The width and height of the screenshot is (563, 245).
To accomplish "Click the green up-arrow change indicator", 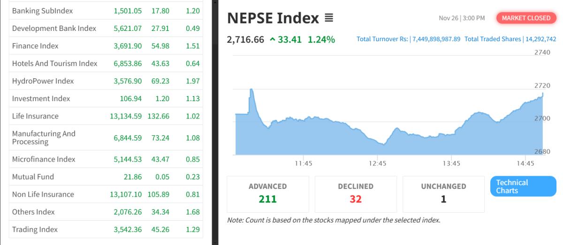I will tap(273, 40).
